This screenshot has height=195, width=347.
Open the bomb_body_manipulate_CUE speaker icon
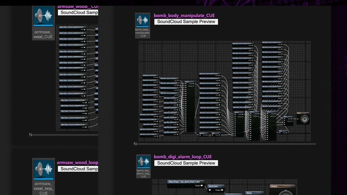142,21
